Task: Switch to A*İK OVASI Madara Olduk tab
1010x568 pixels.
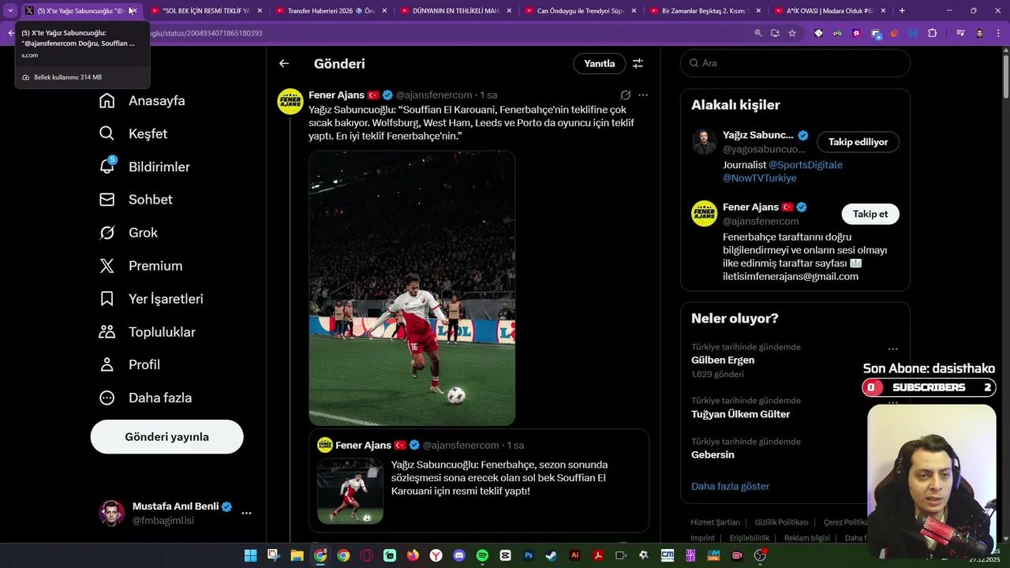Action: 830,11
